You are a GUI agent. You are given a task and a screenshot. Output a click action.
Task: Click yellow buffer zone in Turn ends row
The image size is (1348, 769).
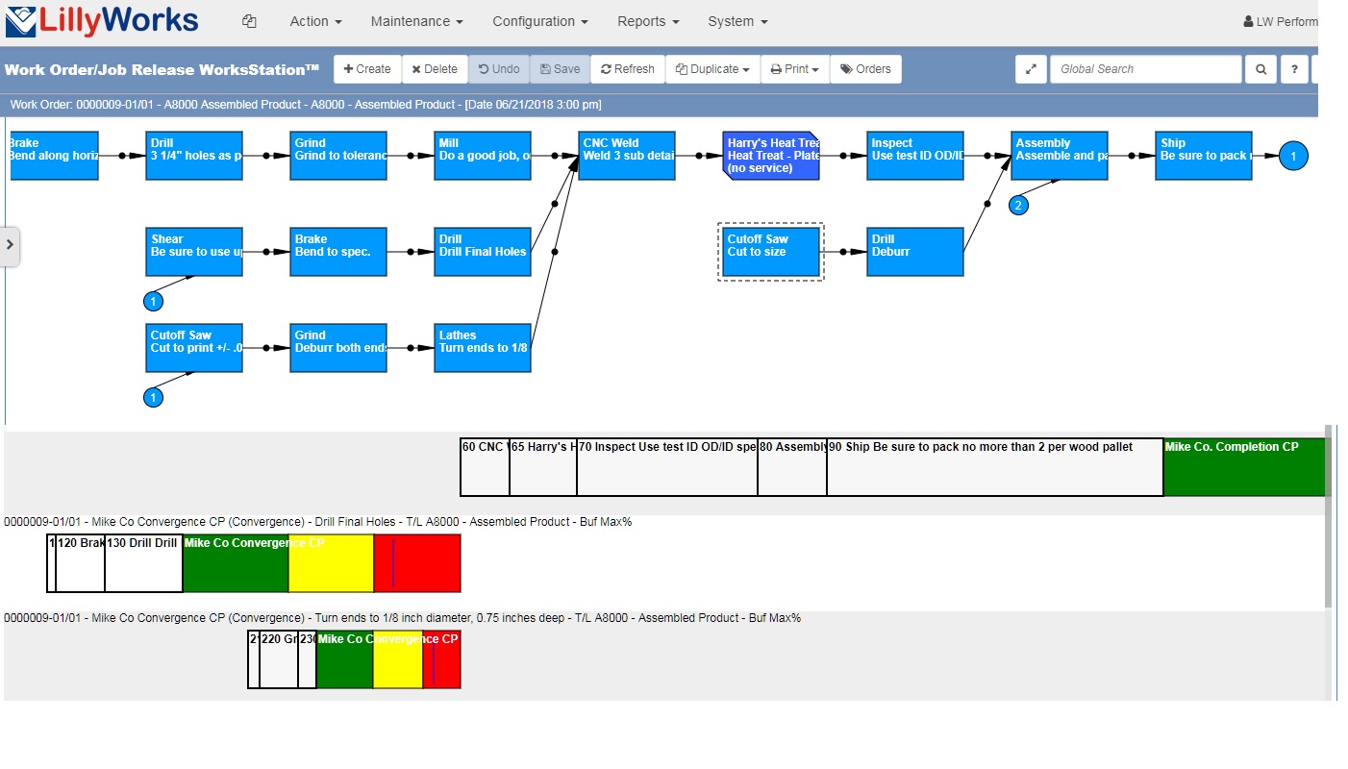tap(398, 659)
